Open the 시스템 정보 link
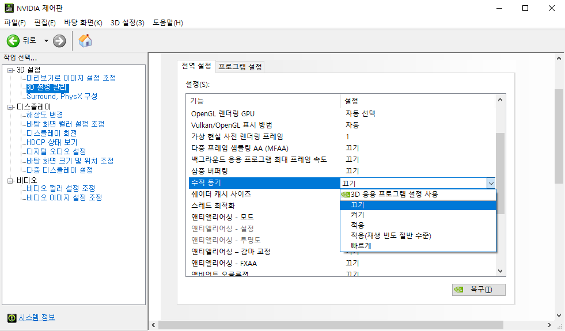565x331 pixels. [37, 317]
